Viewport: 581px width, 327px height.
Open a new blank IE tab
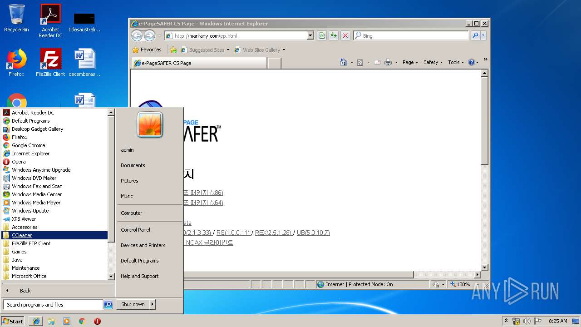(x=274, y=63)
